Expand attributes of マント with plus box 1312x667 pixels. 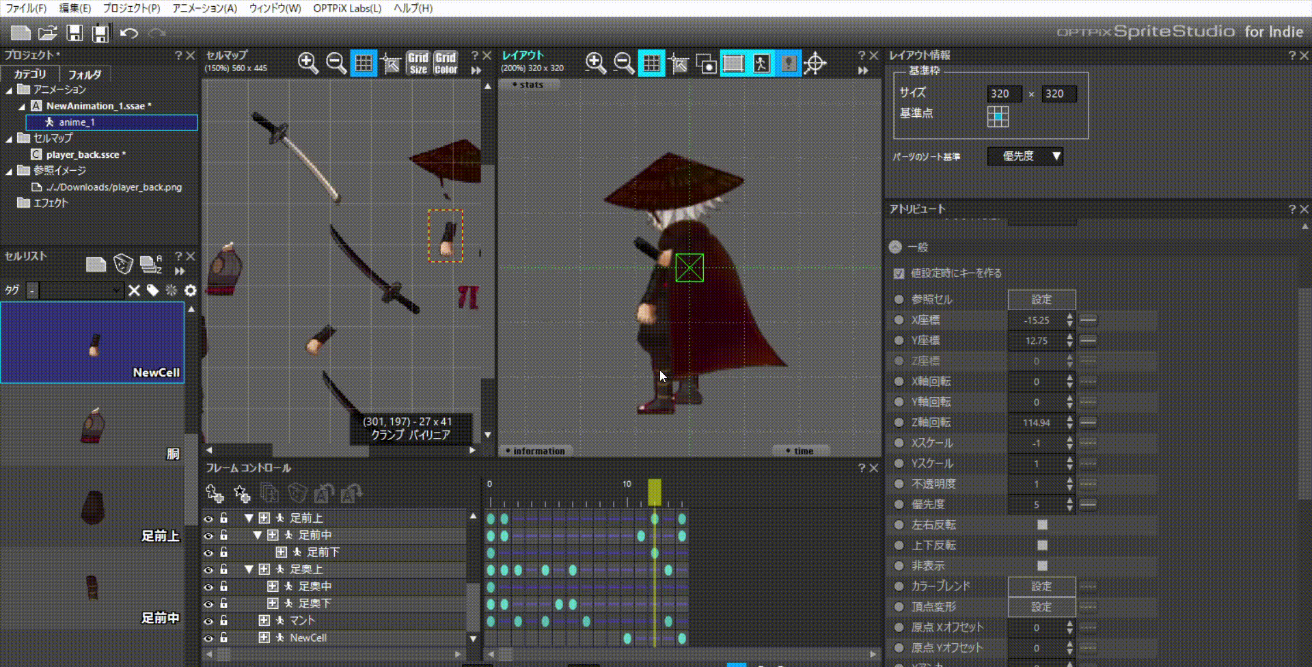tap(264, 621)
